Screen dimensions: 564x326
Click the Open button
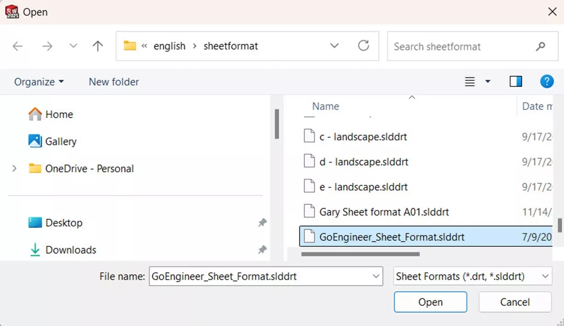(430, 302)
